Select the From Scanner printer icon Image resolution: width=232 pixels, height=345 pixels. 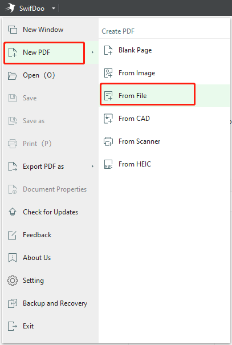coord(108,141)
